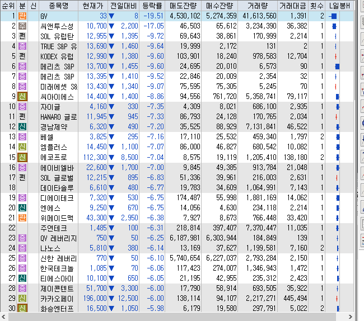Select stock name 나노스
The width and height of the screenshot is (364, 321).
50,248
